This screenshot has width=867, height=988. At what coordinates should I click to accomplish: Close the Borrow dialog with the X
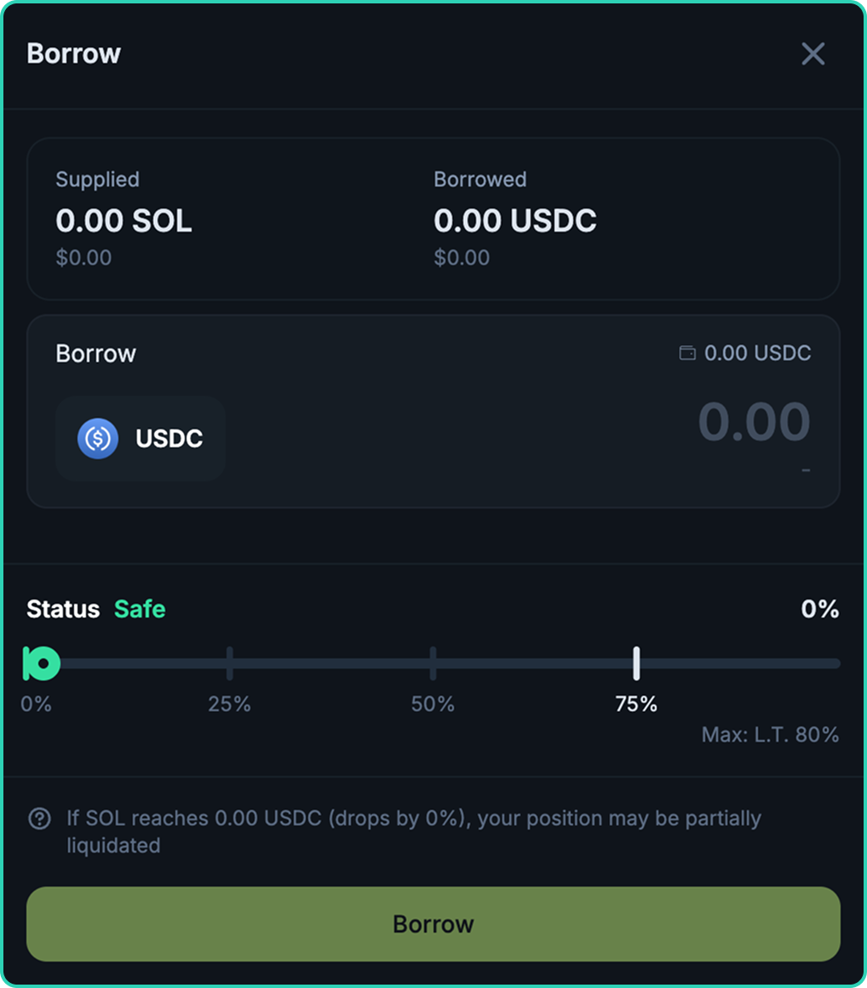click(812, 54)
